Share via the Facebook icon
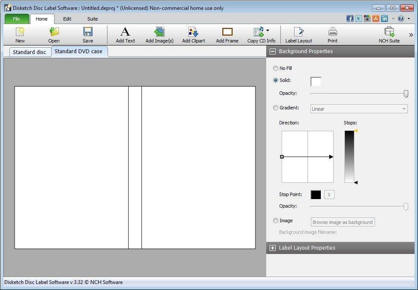This screenshot has width=418, height=290. click(350, 18)
